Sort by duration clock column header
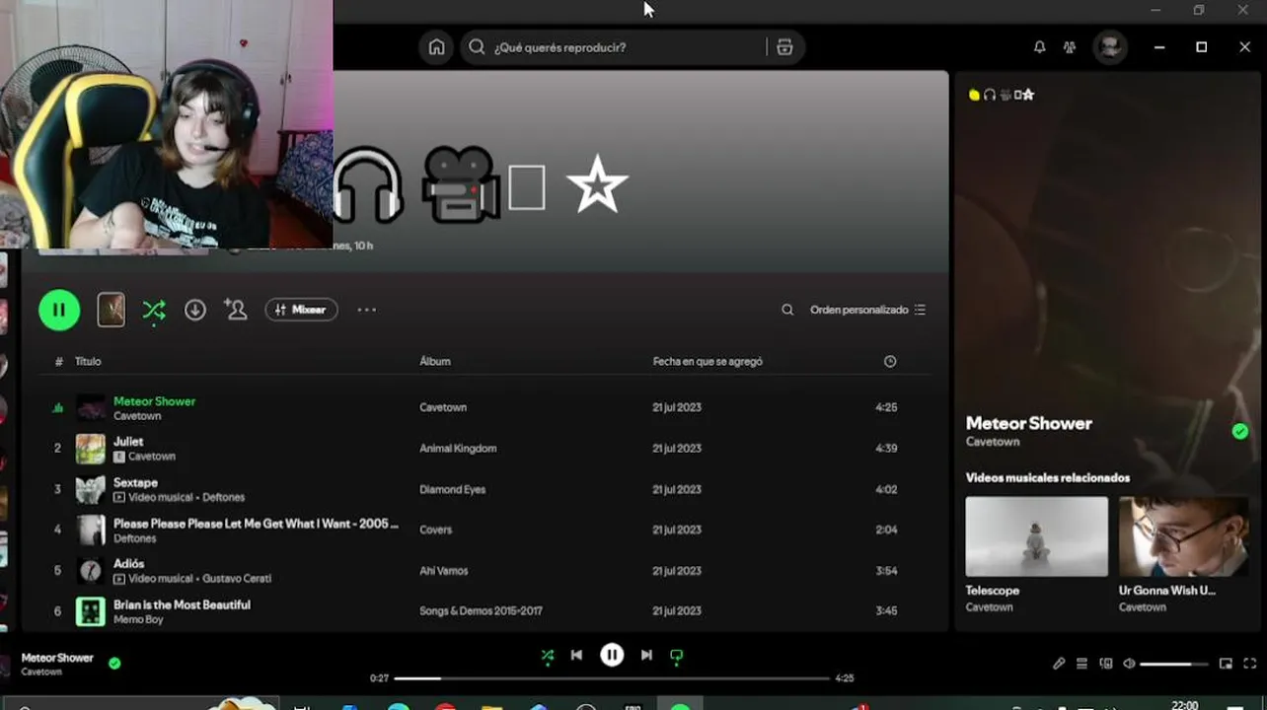The height and width of the screenshot is (710, 1267). (890, 361)
